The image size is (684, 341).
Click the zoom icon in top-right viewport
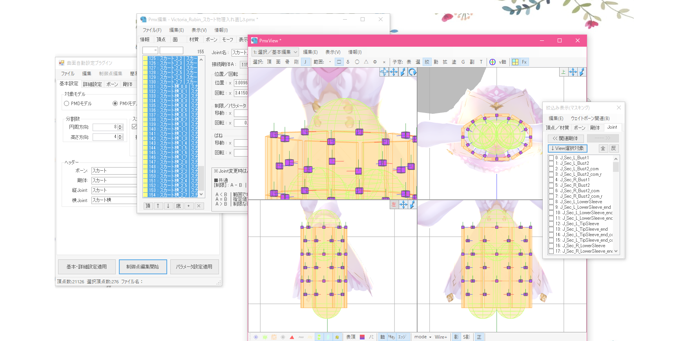pyautogui.click(x=582, y=72)
